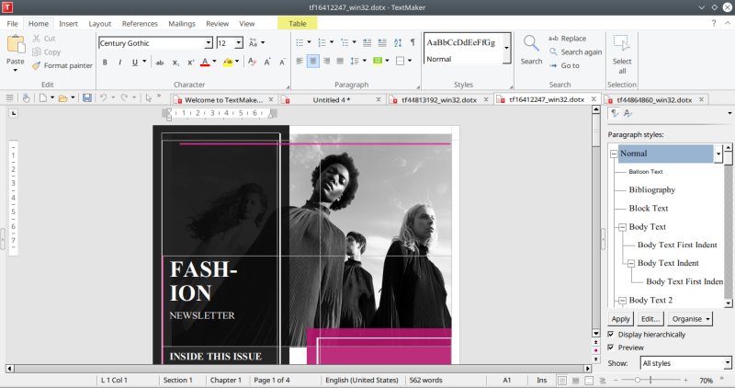The height and width of the screenshot is (388, 735).
Task: Click the zoom slider in status bar
Action: [637, 380]
